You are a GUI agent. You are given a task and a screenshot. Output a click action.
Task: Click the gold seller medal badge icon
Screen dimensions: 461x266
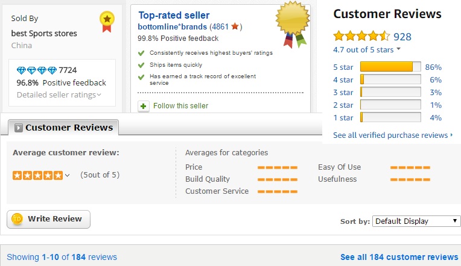pyautogui.click(x=106, y=22)
